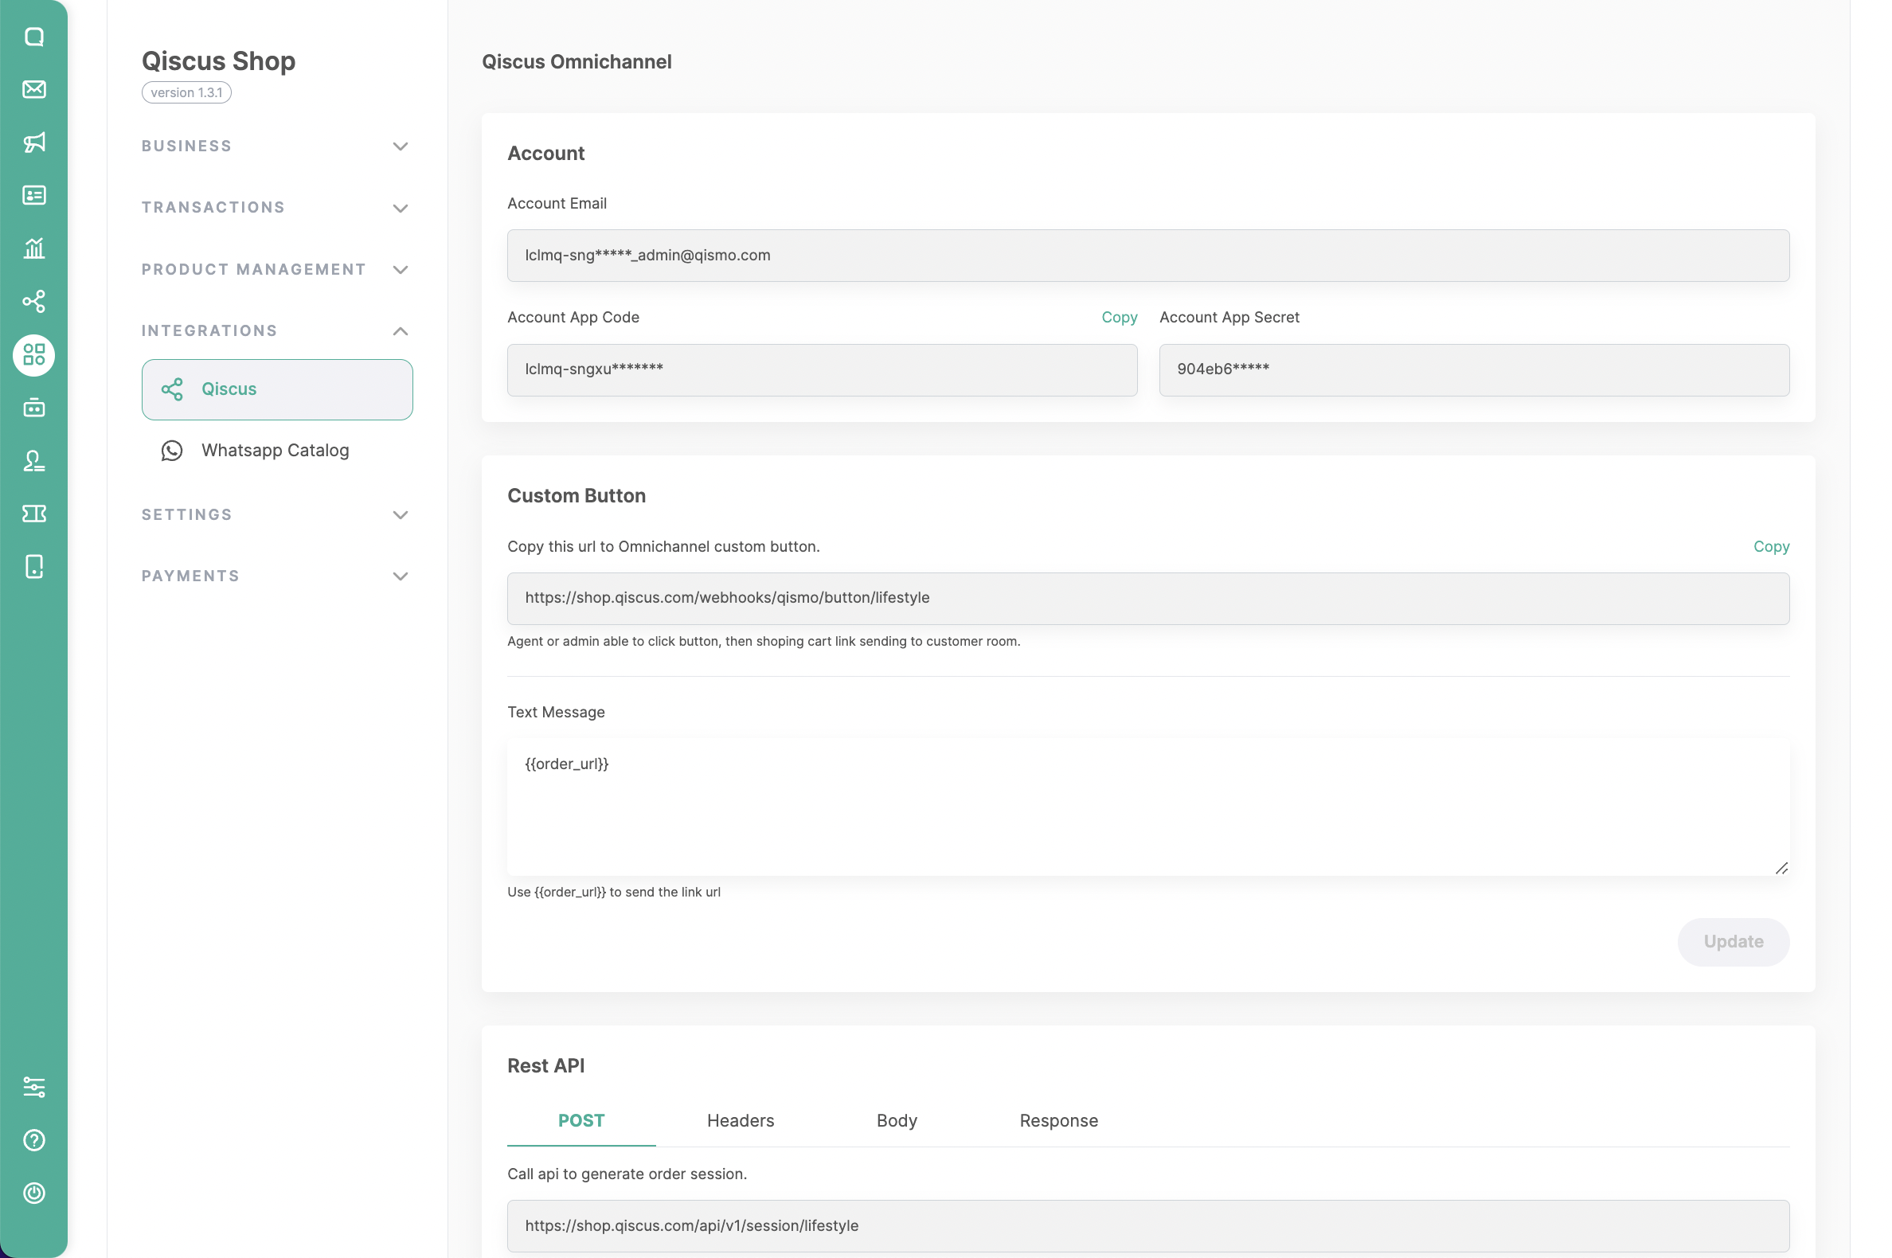Open the chatbot robot icon
Viewport: 1892px width, 1258px height.
[x=33, y=408]
